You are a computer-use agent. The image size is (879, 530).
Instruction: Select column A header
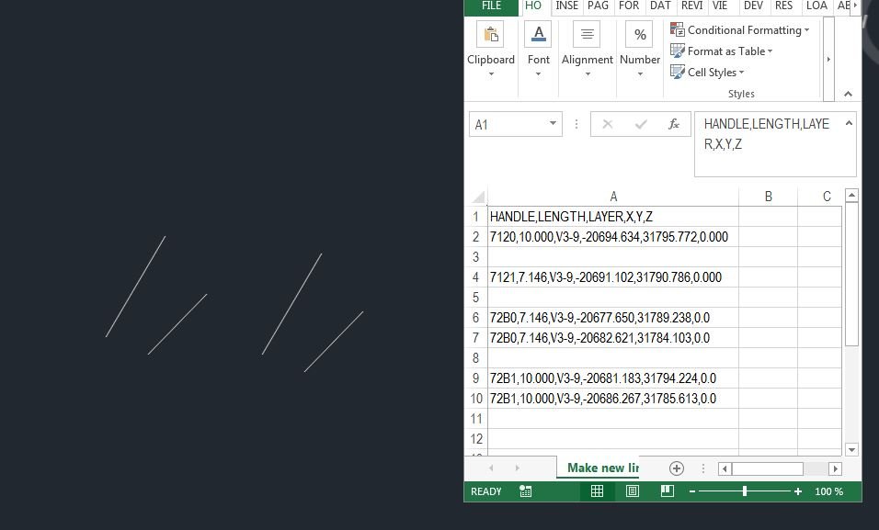[613, 197]
